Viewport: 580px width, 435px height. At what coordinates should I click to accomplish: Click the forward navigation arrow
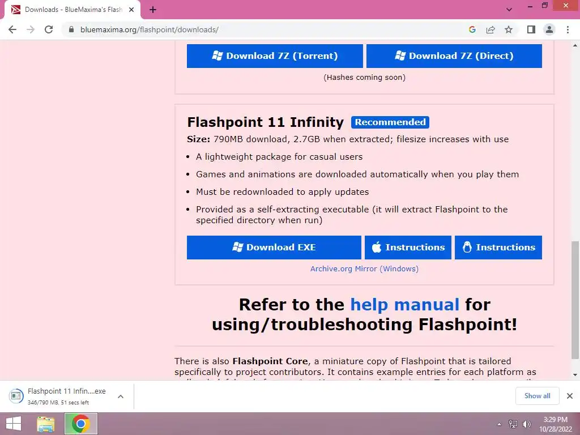[31, 29]
